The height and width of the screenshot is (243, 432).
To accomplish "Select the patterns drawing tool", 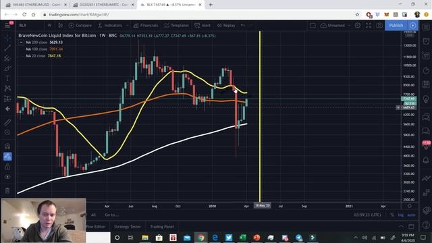I will click(x=7, y=88).
